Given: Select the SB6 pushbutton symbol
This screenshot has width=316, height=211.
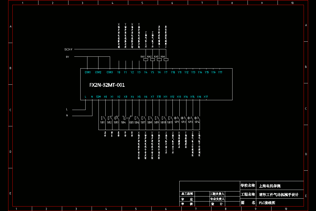Looking at the screenshot, I should [137, 118].
